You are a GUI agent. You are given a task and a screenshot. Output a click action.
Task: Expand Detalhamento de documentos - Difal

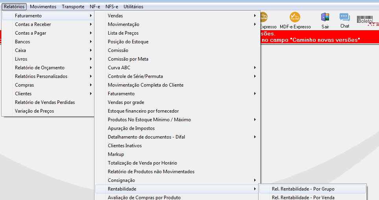click(177, 137)
